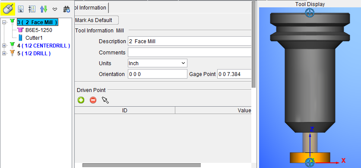Click driven point marker at cutter bottom
Image resolution: width=361 pixels, height=168 pixels.
[310, 162]
